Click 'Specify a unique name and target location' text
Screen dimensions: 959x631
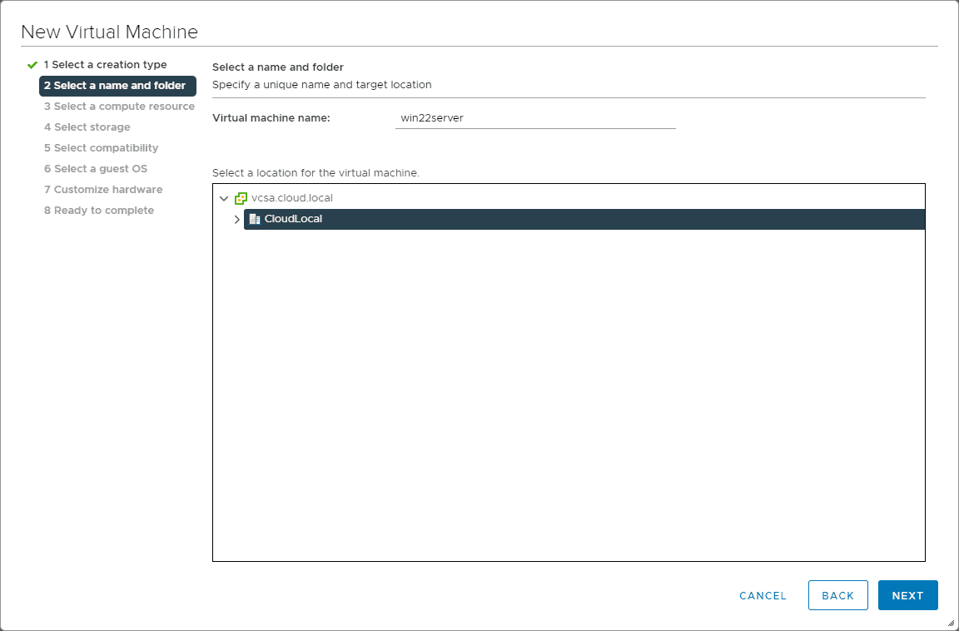321,85
